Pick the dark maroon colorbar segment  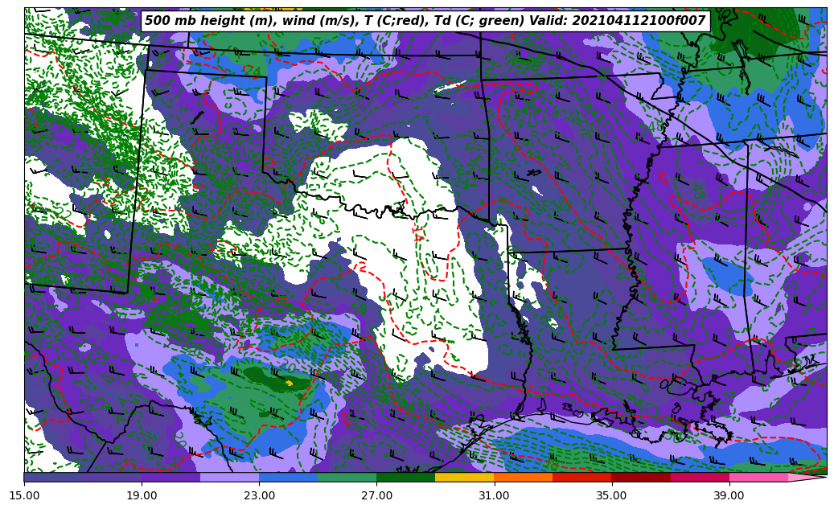coord(640,477)
